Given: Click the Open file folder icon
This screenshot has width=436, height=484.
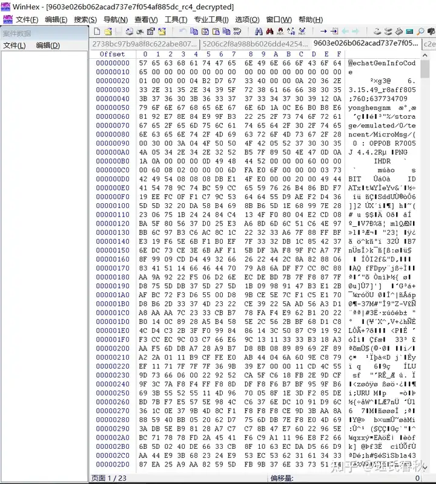Looking at the screenshot, I should [x=108, y=31].
